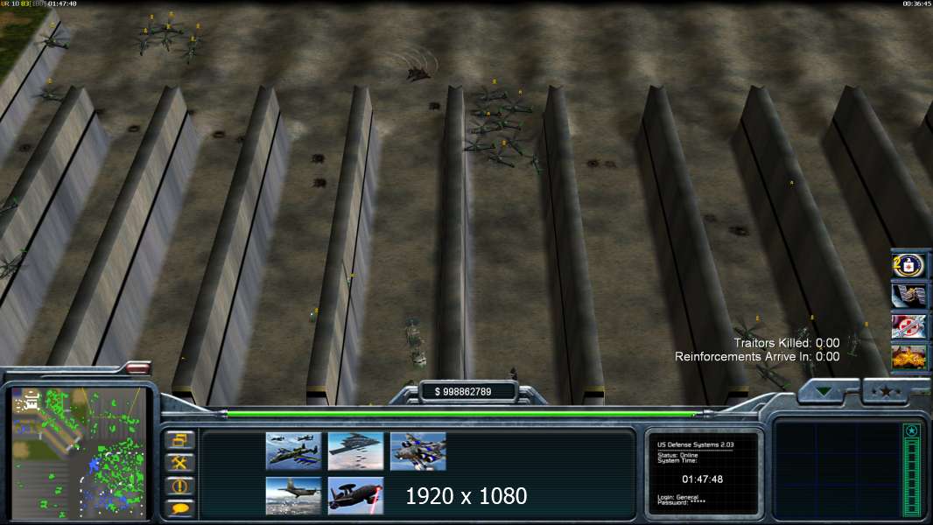
Task: Click the Reinforcements Arrive In: 0:00 timer
Action: pos(757,357)
